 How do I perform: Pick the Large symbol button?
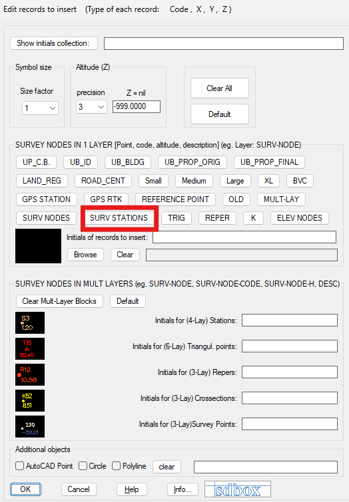pos(235,181)
